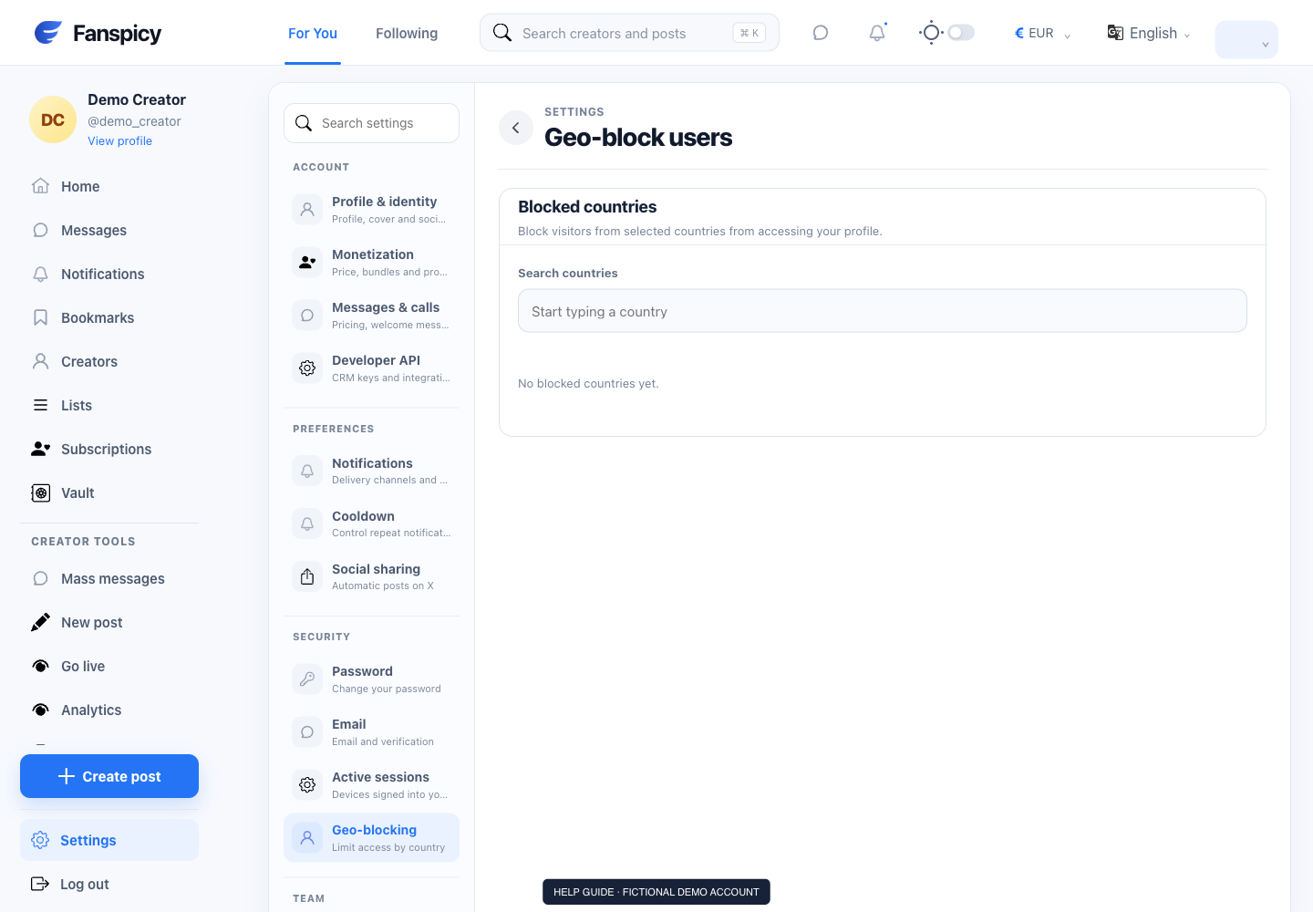Open the notifications bell in header
The width and height of the screenshot is (1313, 912).
click(877, 33)
